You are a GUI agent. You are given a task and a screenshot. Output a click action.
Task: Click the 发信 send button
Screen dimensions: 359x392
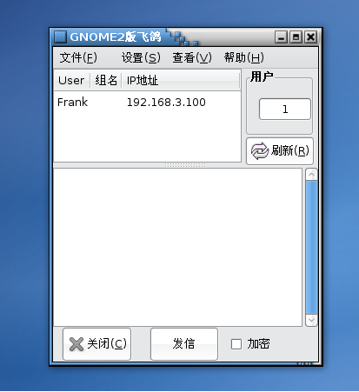click(x=184, y=344)
